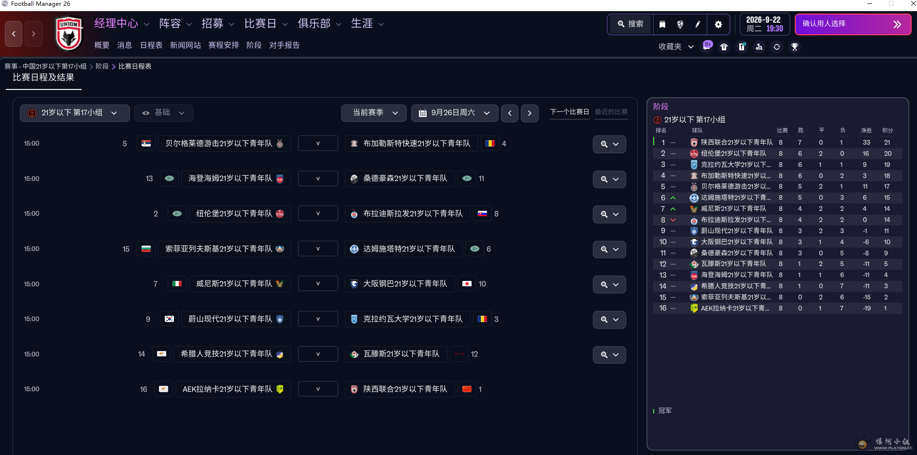The height and width of the screenshot is (455, 917).
Task: Click the Union wolf club badge
Action: pyautogui.click(x=69, y=34)
